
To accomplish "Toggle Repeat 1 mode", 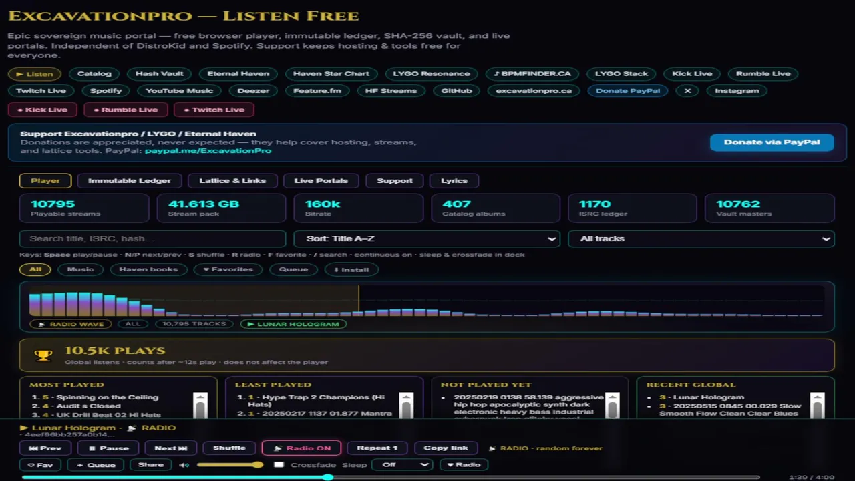I will [x=377, y=448].
